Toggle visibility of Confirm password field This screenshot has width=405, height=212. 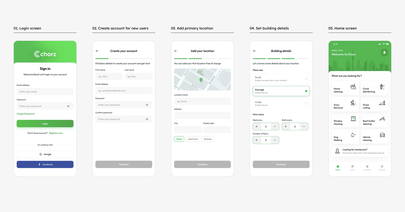click(x=147, y=119)
